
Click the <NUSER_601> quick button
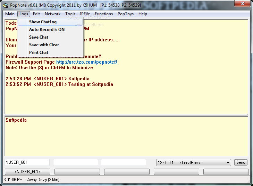[27, 172]
